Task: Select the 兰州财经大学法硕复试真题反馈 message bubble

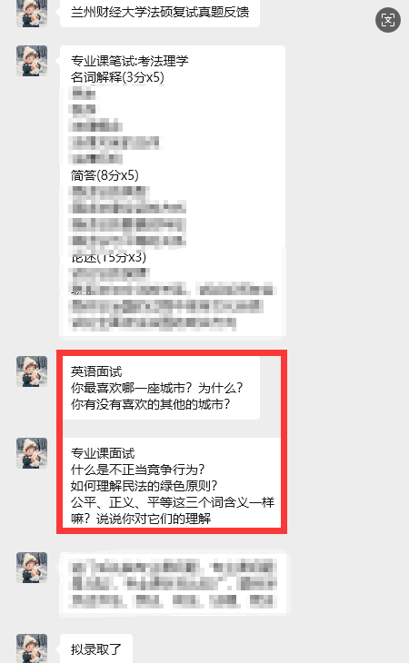Action: 160,13
